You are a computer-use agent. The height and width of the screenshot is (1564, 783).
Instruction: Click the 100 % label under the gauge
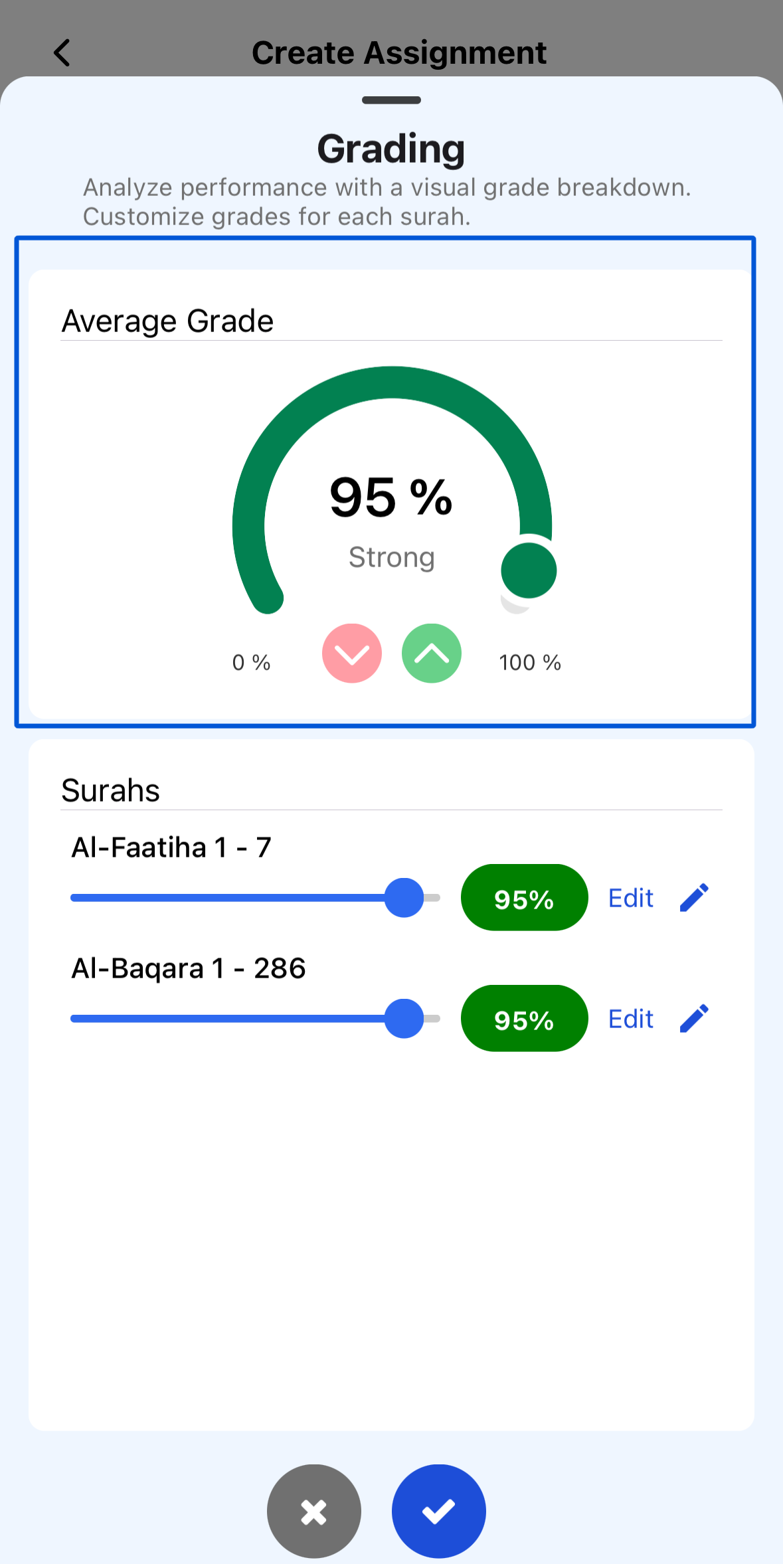click(x=530, y=662)
